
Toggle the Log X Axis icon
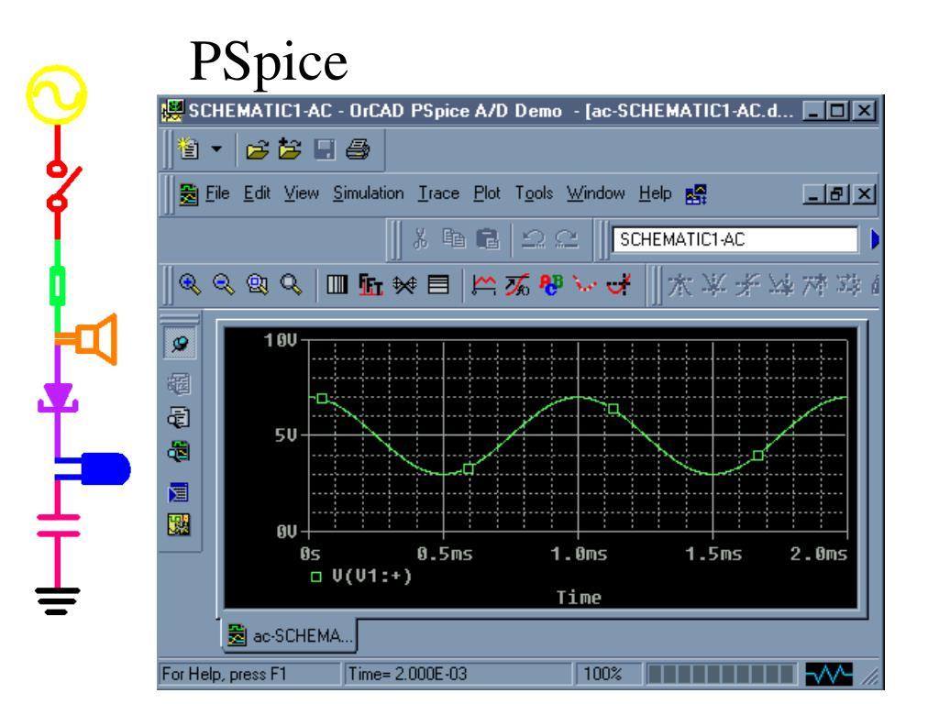pos(337,284)
